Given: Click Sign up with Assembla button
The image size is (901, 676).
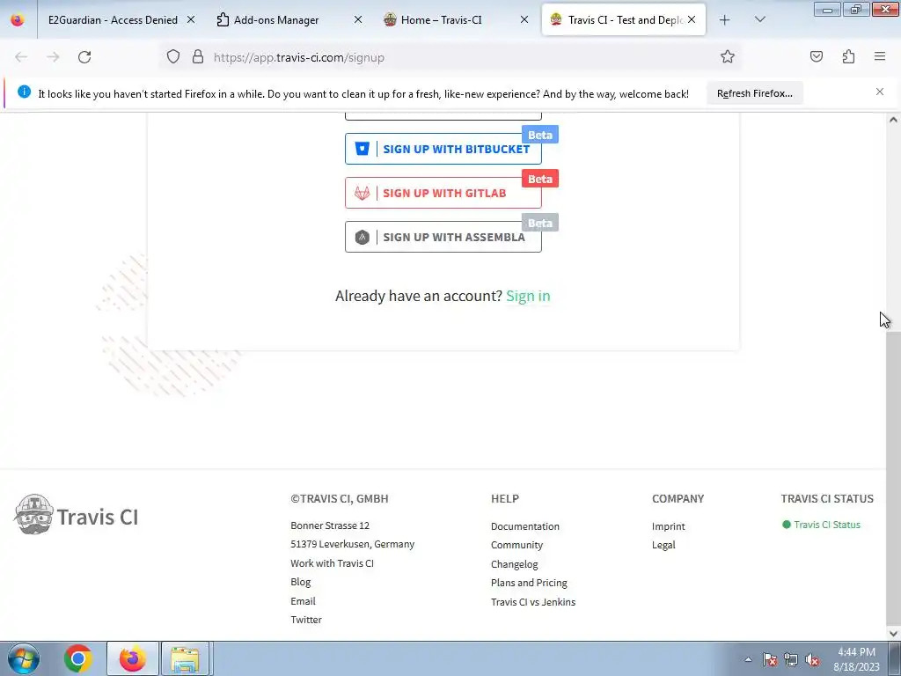Looking at the screenshot, I should coord(443,237).
